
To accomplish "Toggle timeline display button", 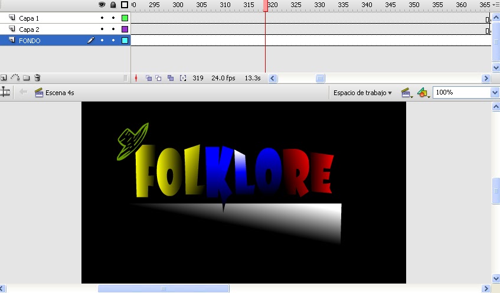I will point(5,92).
